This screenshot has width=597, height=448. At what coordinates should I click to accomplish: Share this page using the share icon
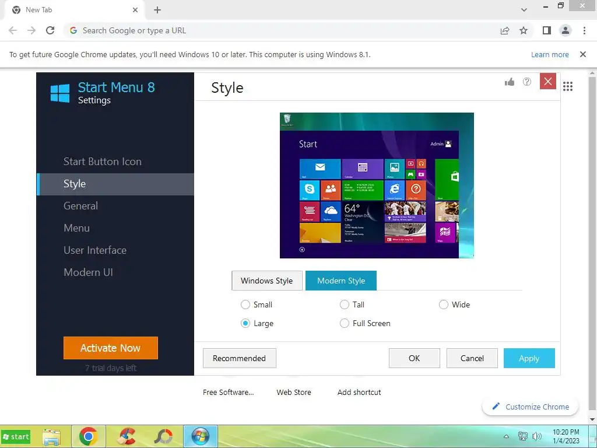[505, 30]
